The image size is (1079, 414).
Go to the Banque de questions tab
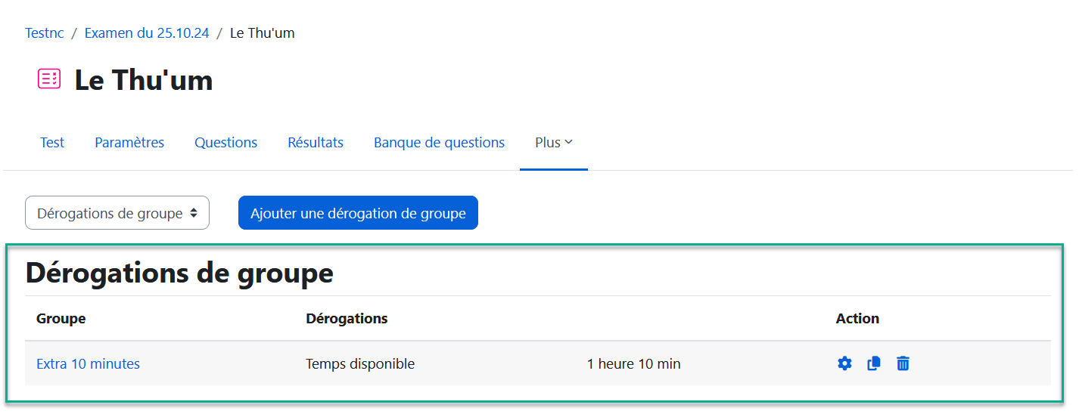click(439, 143)
